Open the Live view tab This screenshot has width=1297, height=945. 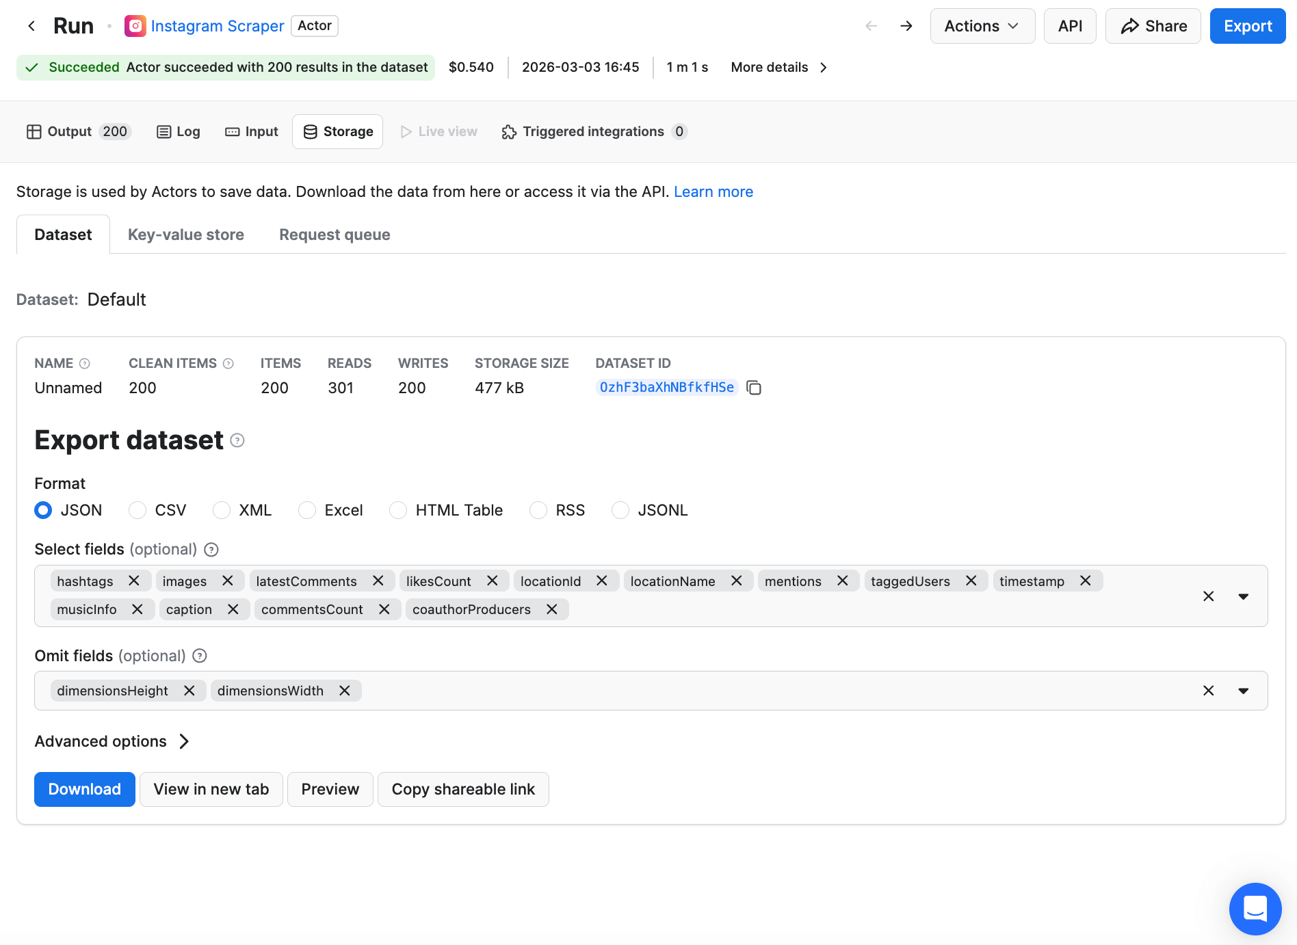point(438,131)
